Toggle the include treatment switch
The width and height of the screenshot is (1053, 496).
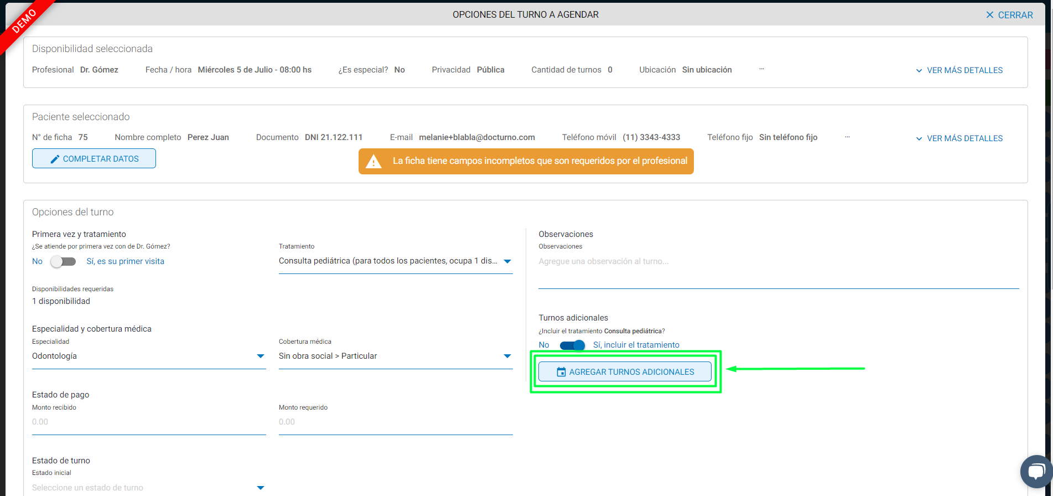(x=572, y=345)
